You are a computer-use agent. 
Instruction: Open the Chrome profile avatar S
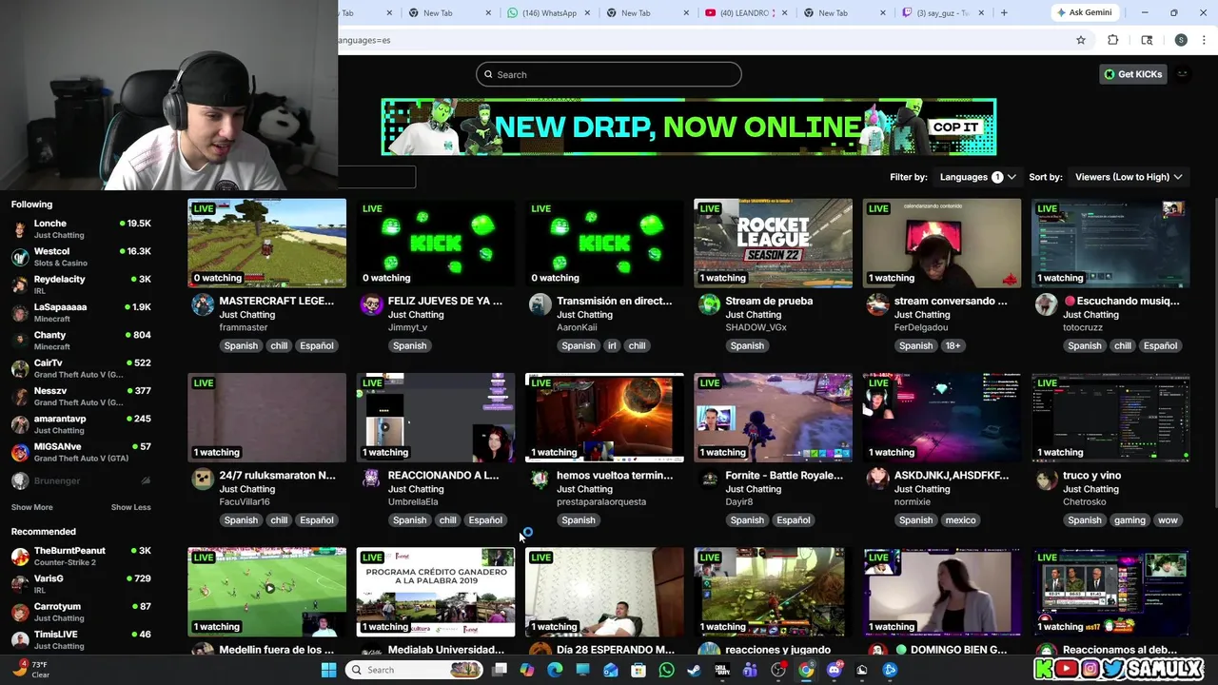[x=1181, y=40]
